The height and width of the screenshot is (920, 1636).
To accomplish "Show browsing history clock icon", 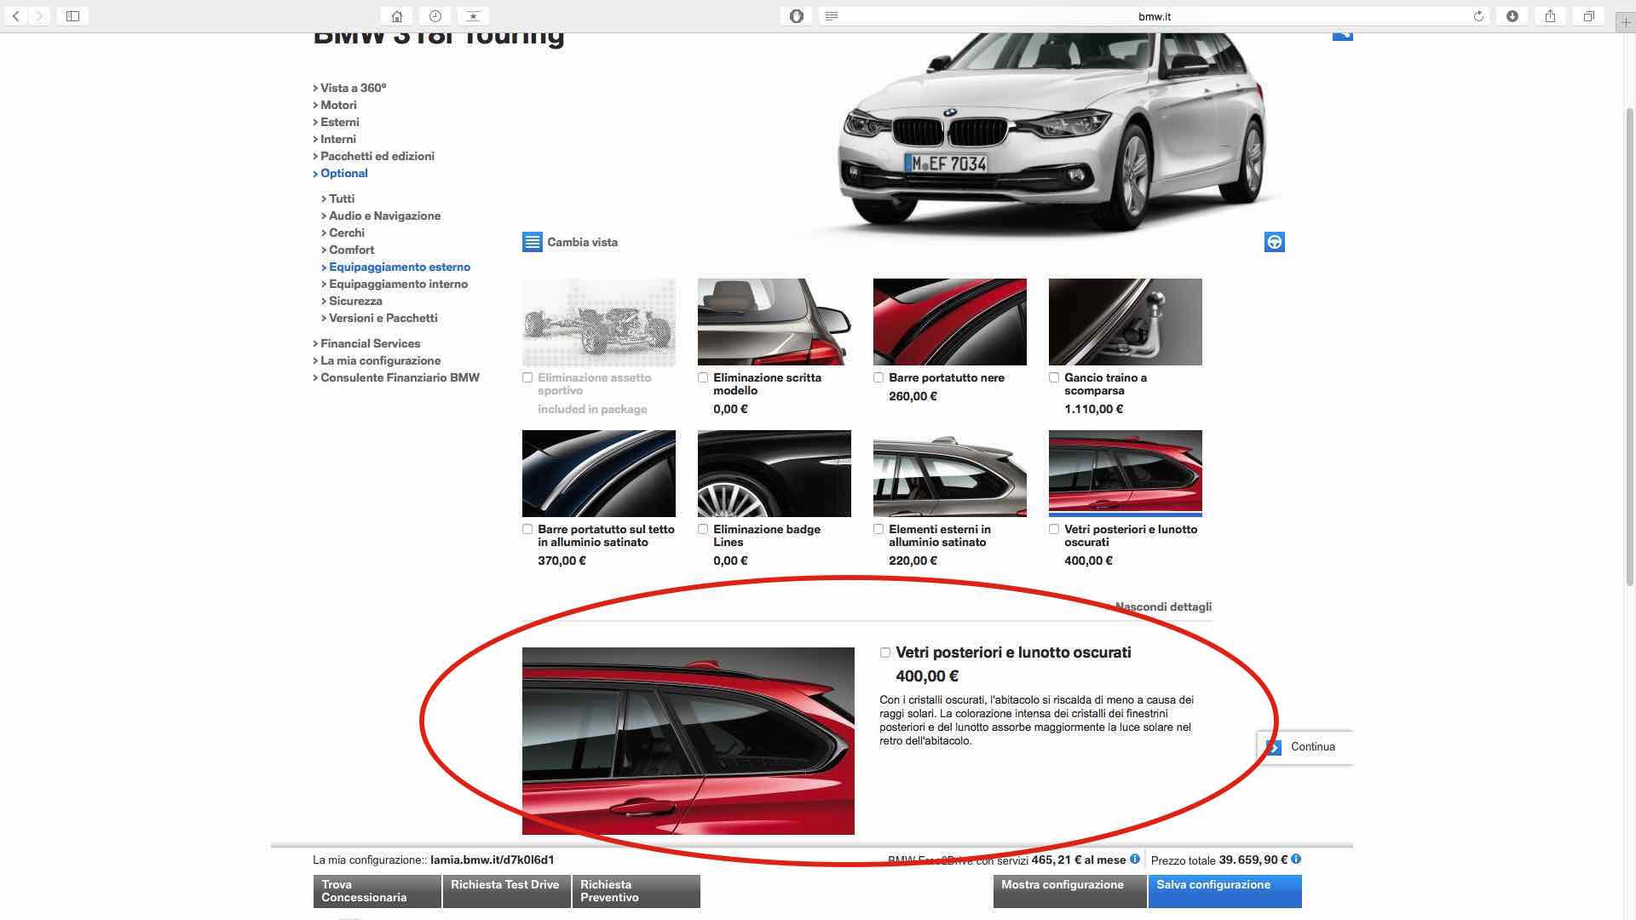I will point(435,16).
